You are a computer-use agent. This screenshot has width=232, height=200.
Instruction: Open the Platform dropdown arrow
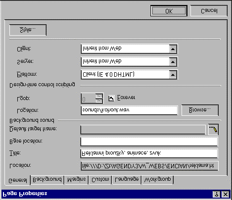[x=173, y=75]
